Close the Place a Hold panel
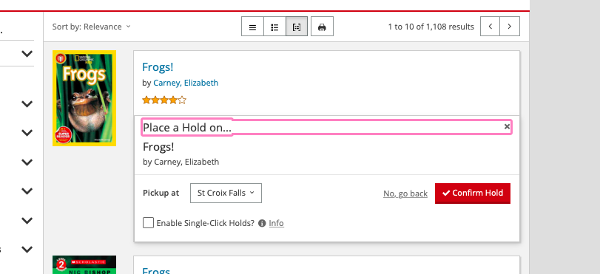Image resolution: width=600 pixels, height=274 pixels. (507, 126)
